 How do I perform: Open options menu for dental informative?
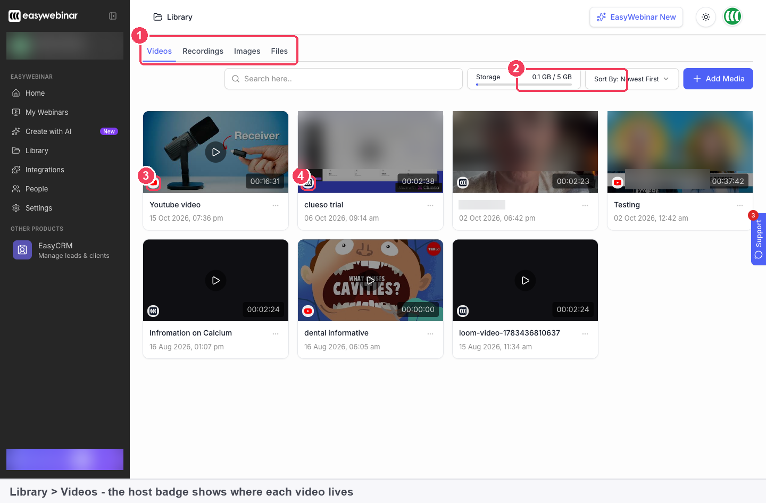tap(430, 333)
